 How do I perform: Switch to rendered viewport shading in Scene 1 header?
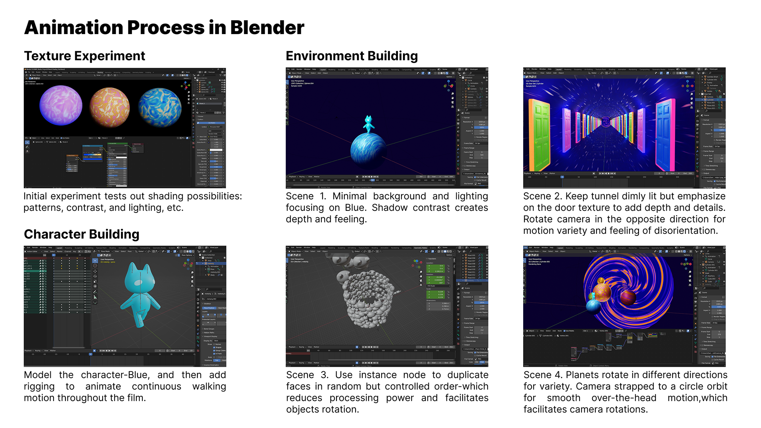point(447,73)
